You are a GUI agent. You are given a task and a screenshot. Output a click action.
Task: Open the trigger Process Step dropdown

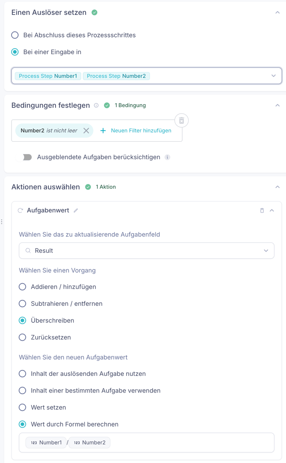(273, 76)
